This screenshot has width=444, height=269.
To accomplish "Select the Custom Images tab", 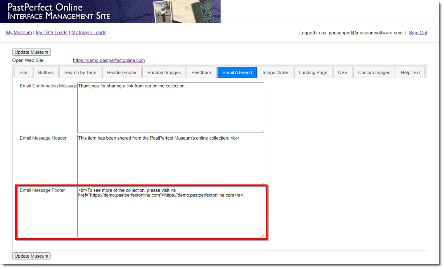I will 374,73.
